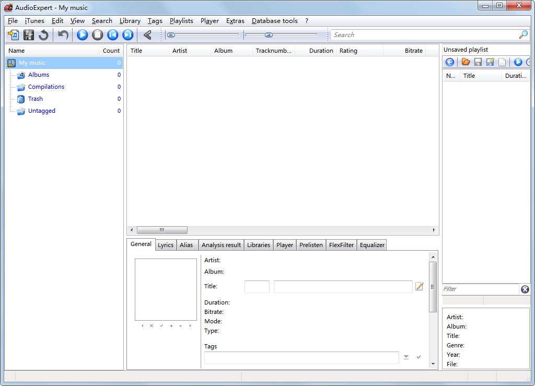The image size is (535, 386).
Task: Edit the Title tag using the pencil icon
Action: [419, 286]
